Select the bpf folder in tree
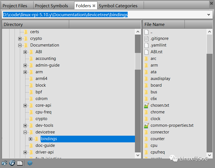The height and width of the screenshot is (168, 215). click(39, 92)
